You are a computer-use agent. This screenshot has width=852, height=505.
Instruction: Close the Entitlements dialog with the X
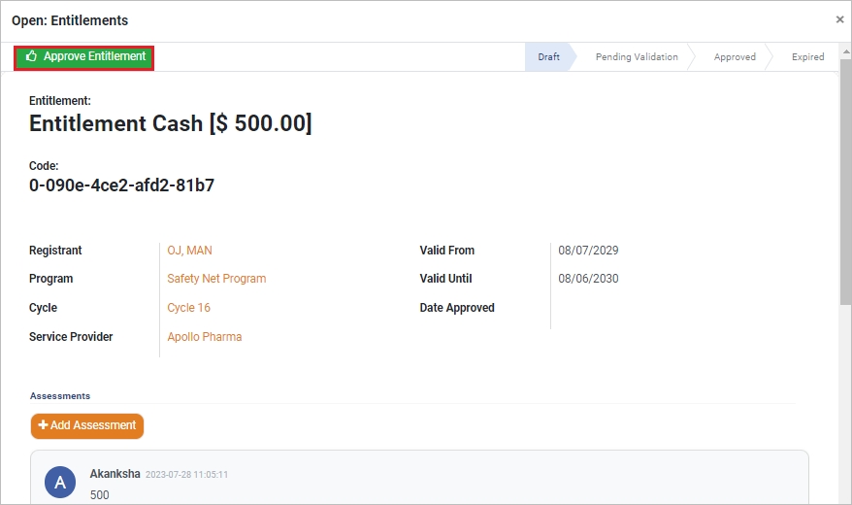[839, 19]
